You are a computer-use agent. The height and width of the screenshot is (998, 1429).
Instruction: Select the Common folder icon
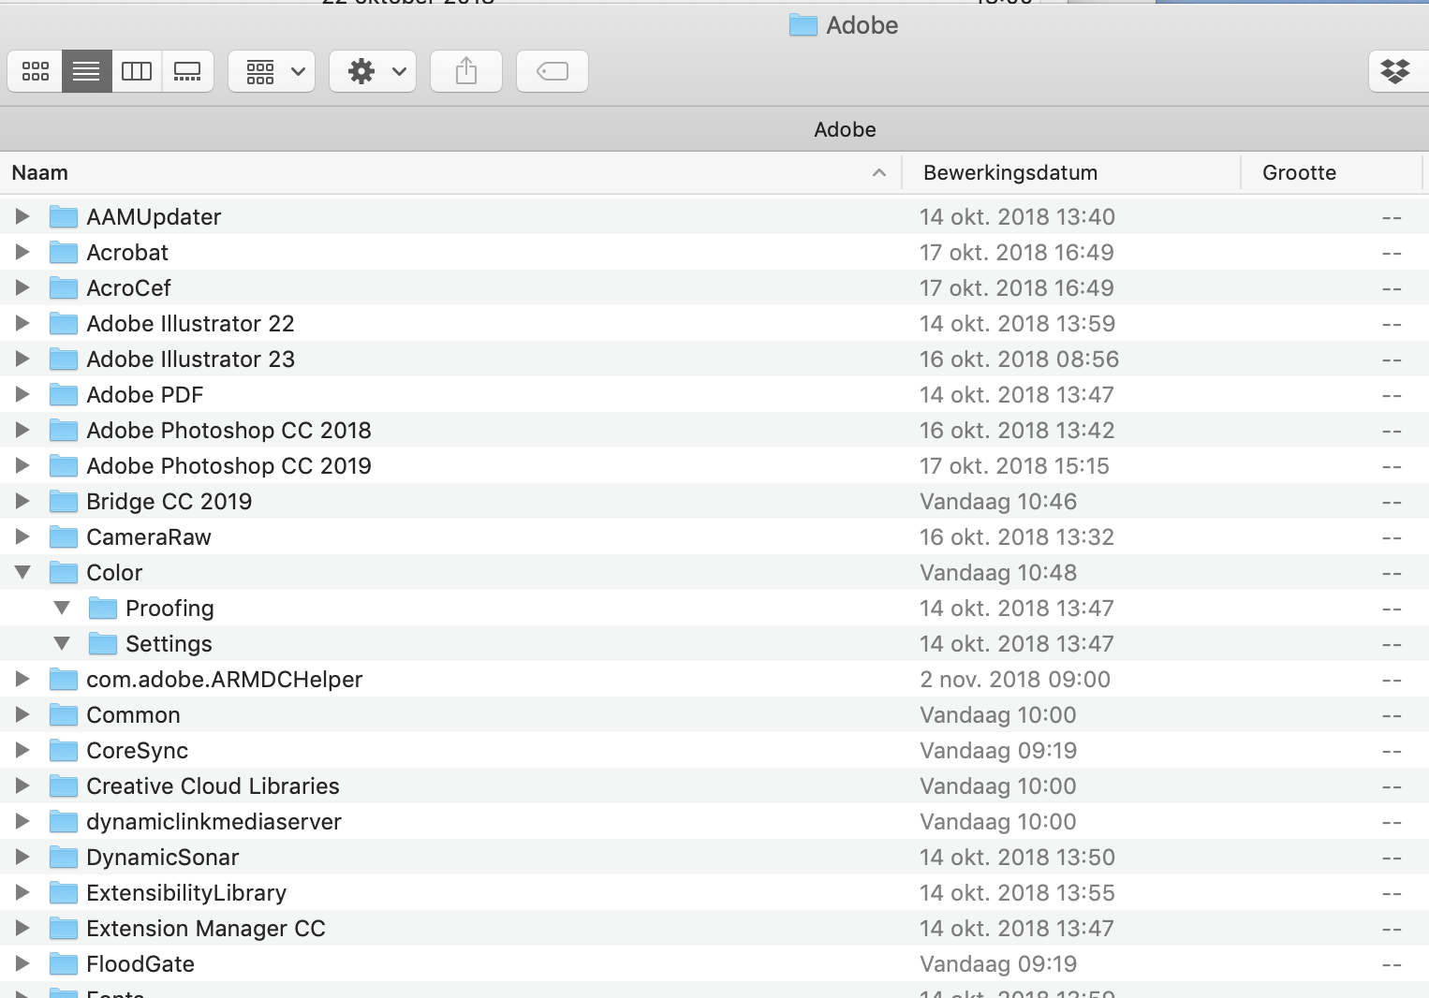[64, 714]
